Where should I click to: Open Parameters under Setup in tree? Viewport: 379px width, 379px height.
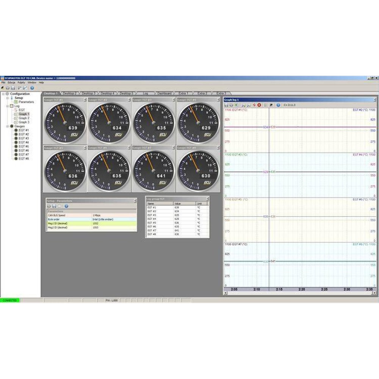pos(26,102)
